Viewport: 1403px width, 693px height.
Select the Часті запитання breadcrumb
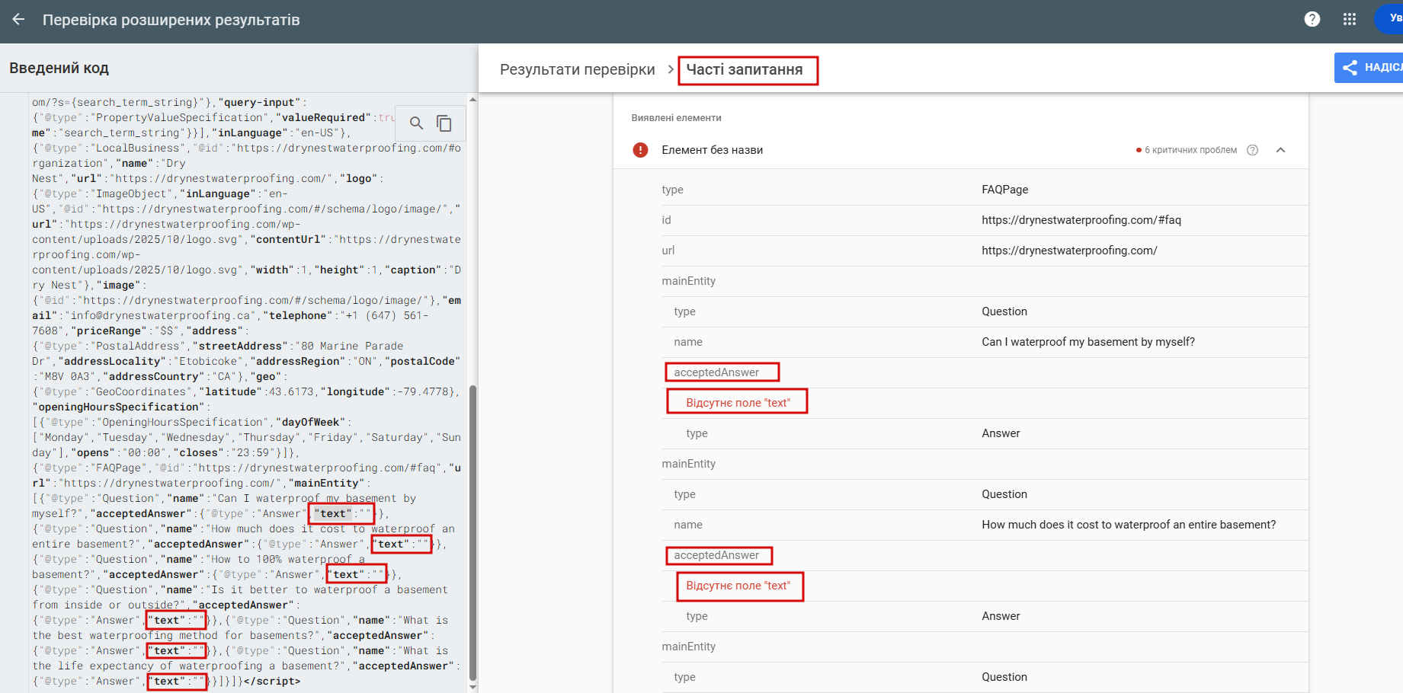[x=745, y=69]
